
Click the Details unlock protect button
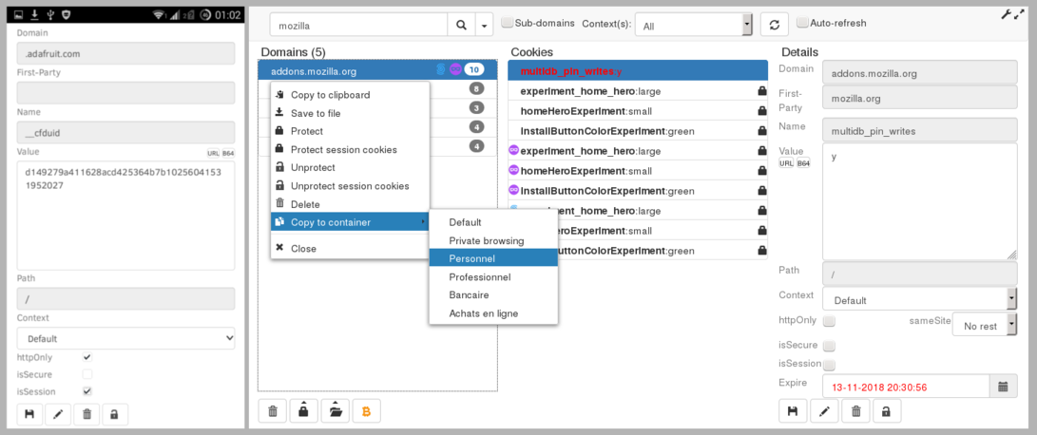tap(887, 411)
